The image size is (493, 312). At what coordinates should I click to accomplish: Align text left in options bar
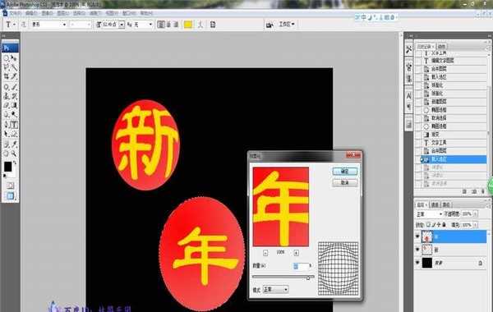161,25
